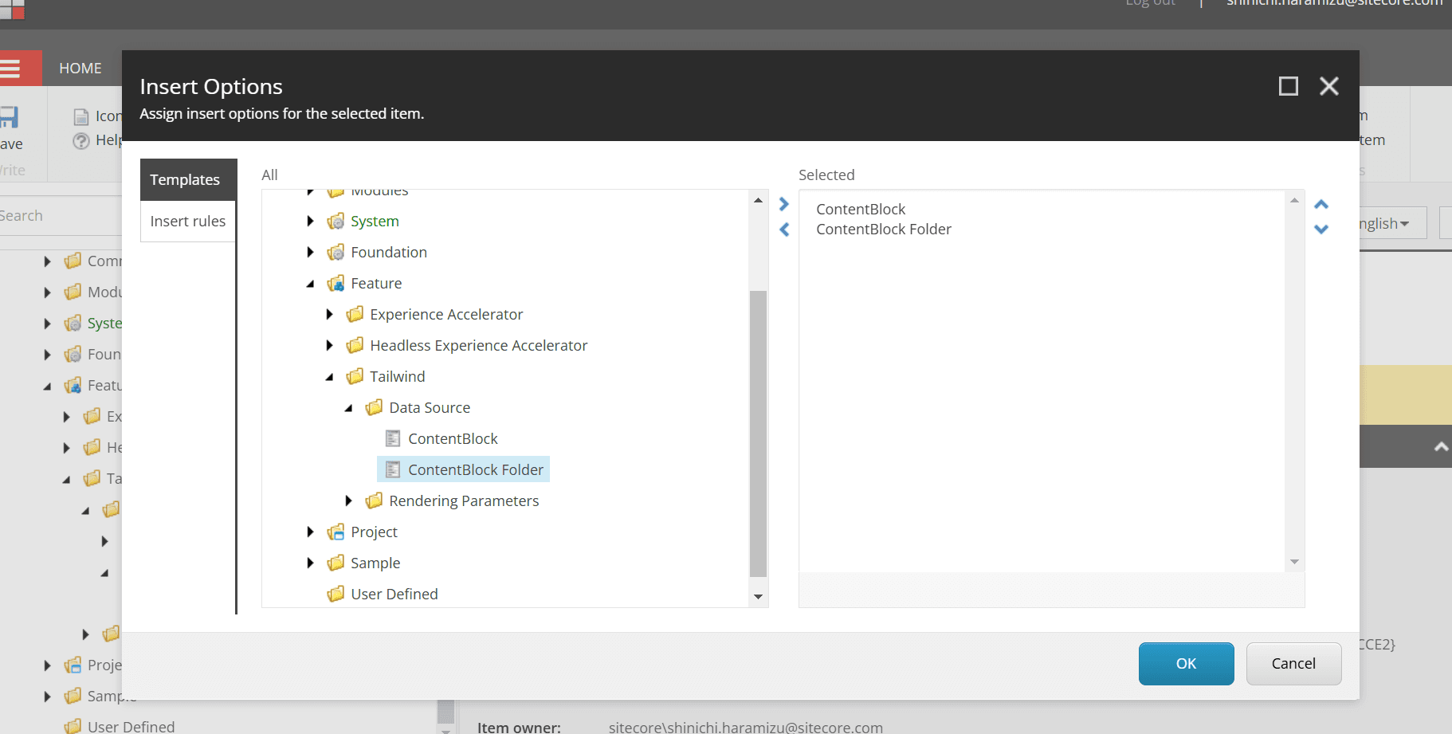Image resolution: width=1452 pixels, height=734 pixels.
Task: Click the ContentBlock template icon
Action: (x=393, y=438)
